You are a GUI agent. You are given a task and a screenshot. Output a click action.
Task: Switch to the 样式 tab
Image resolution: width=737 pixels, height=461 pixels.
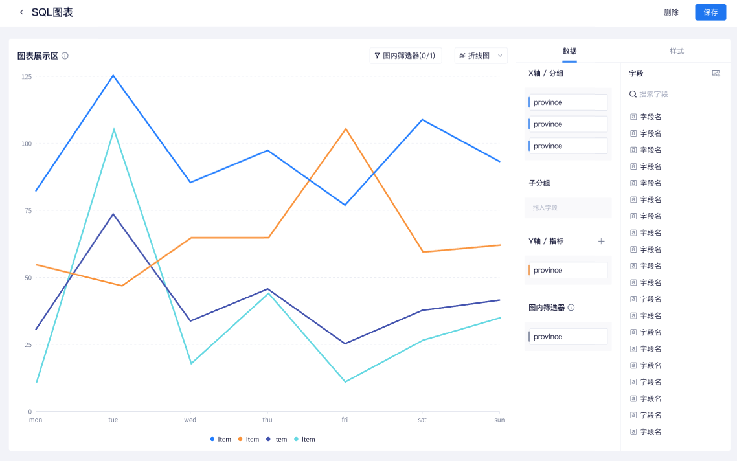[678, 51]
